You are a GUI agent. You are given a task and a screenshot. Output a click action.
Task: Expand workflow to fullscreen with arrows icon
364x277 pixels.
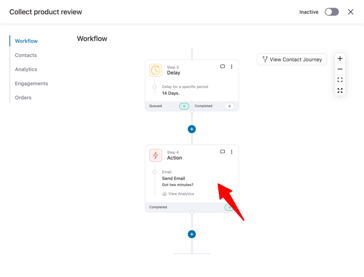tap(340, 90)
